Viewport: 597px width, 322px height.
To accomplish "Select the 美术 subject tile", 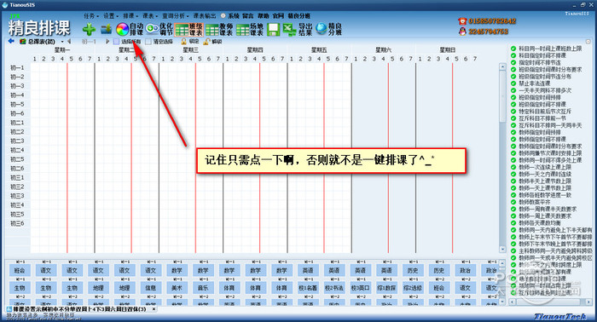I will click(177, 288).
